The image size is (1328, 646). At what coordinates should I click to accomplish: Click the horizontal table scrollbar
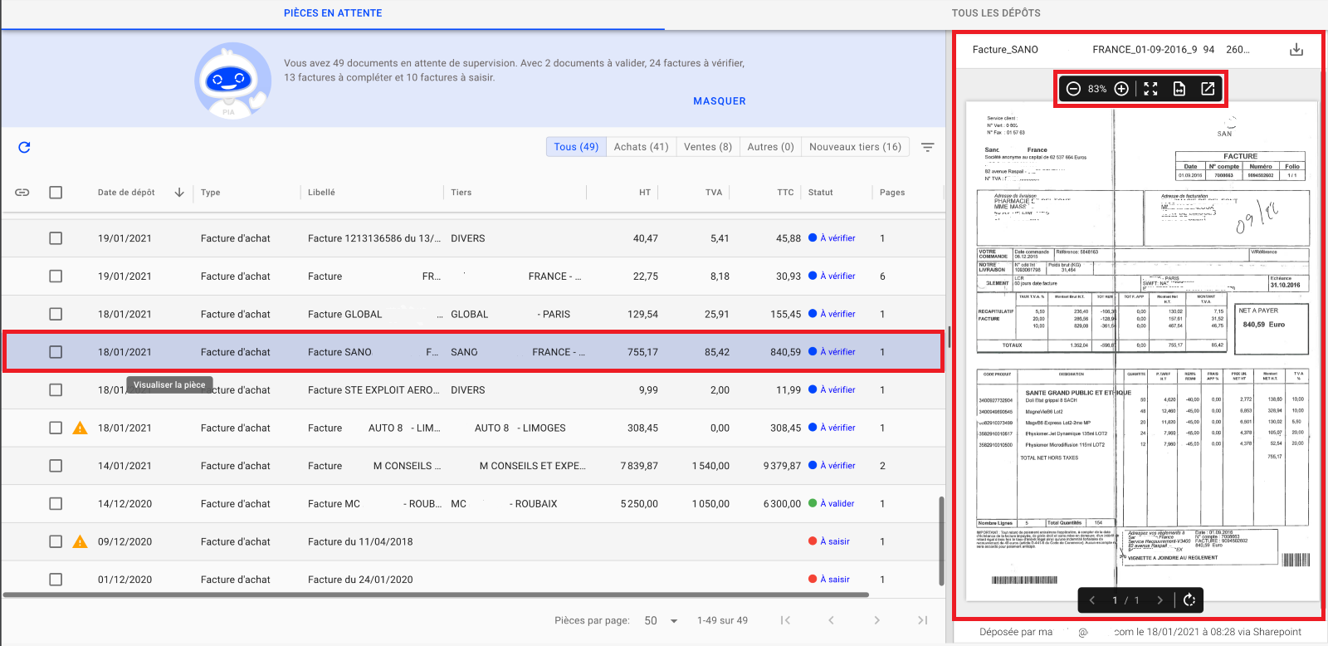(436, 595)
